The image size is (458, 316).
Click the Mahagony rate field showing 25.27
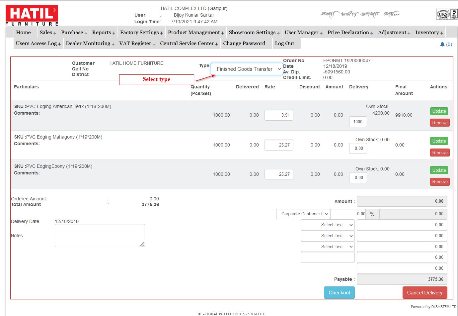[279, 145]
